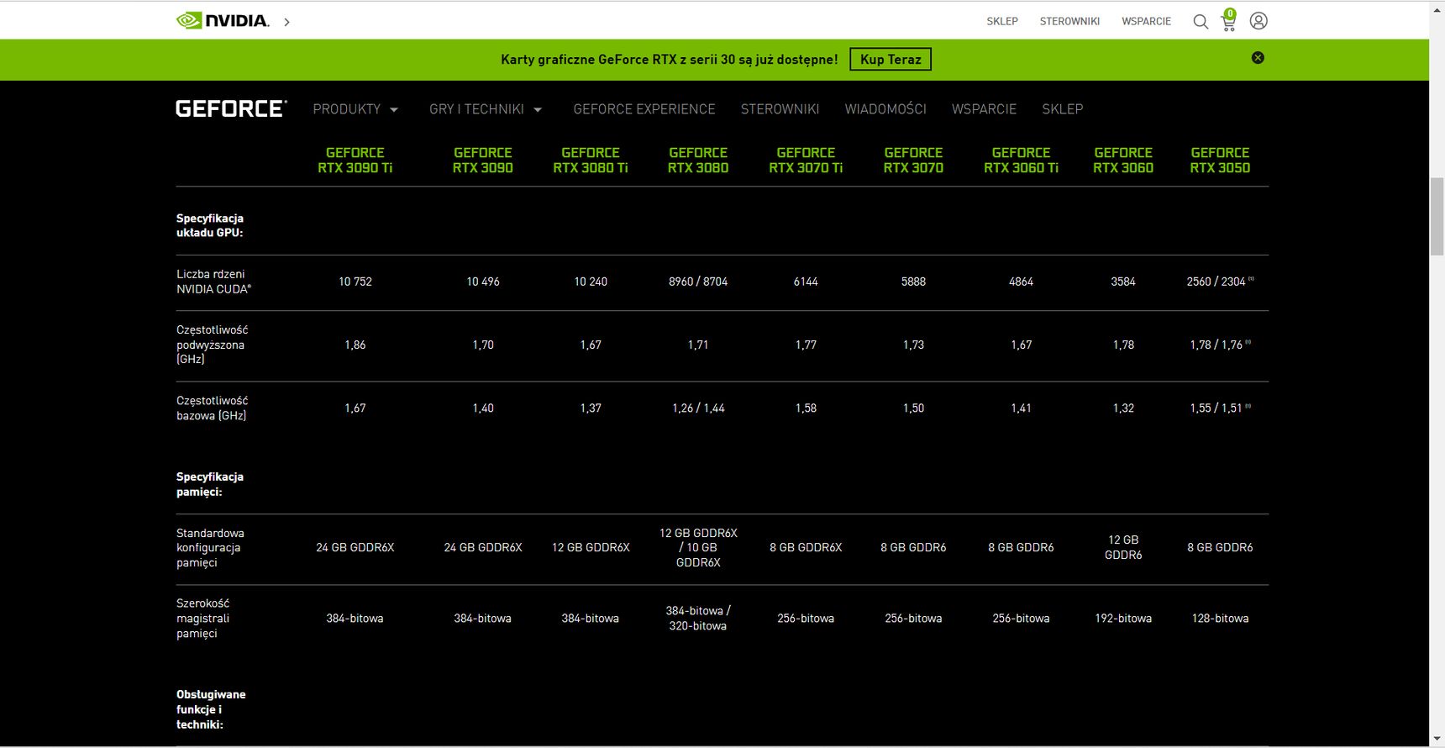Open the shopping cart icon
The width and height of the screenshot is (1445, 748).
[1228, 20]
